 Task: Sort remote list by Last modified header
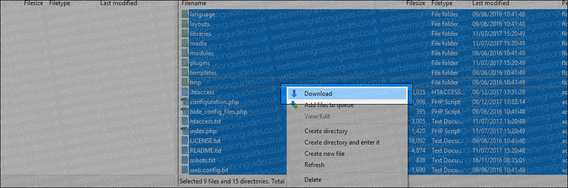pos(491,3)
